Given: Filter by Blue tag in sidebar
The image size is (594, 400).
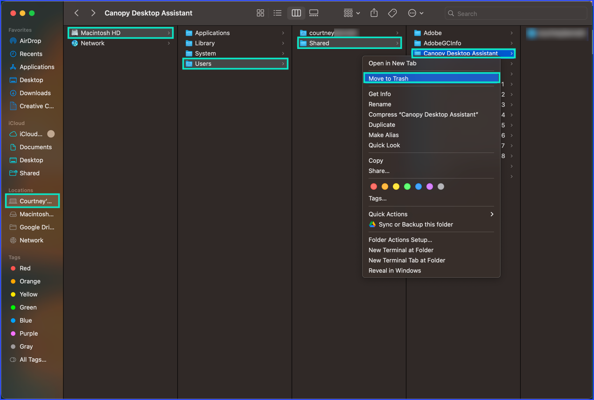Looking at the screenshot, I should 26,321.
